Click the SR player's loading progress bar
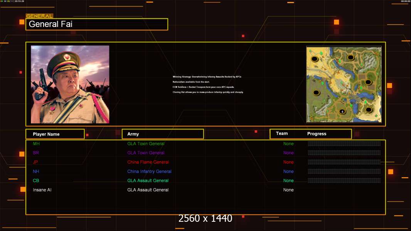This screenshot has height=231, width=411. click(344, 153)
